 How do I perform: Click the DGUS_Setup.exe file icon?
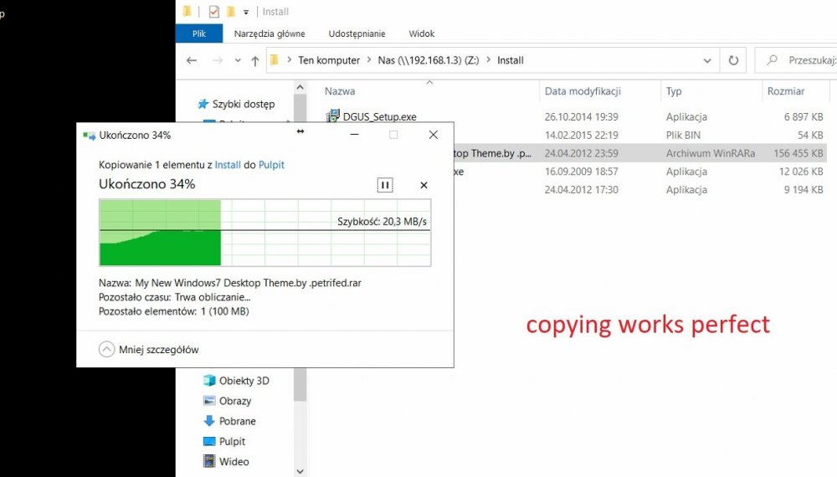[x=333, y=115]
